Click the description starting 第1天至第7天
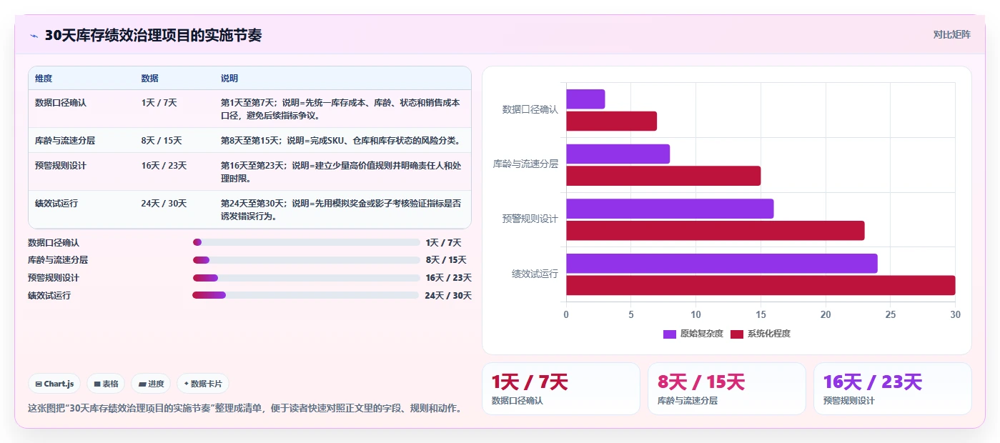The height and width of the screenshot is (443, 1000). (x=341, y=109)
